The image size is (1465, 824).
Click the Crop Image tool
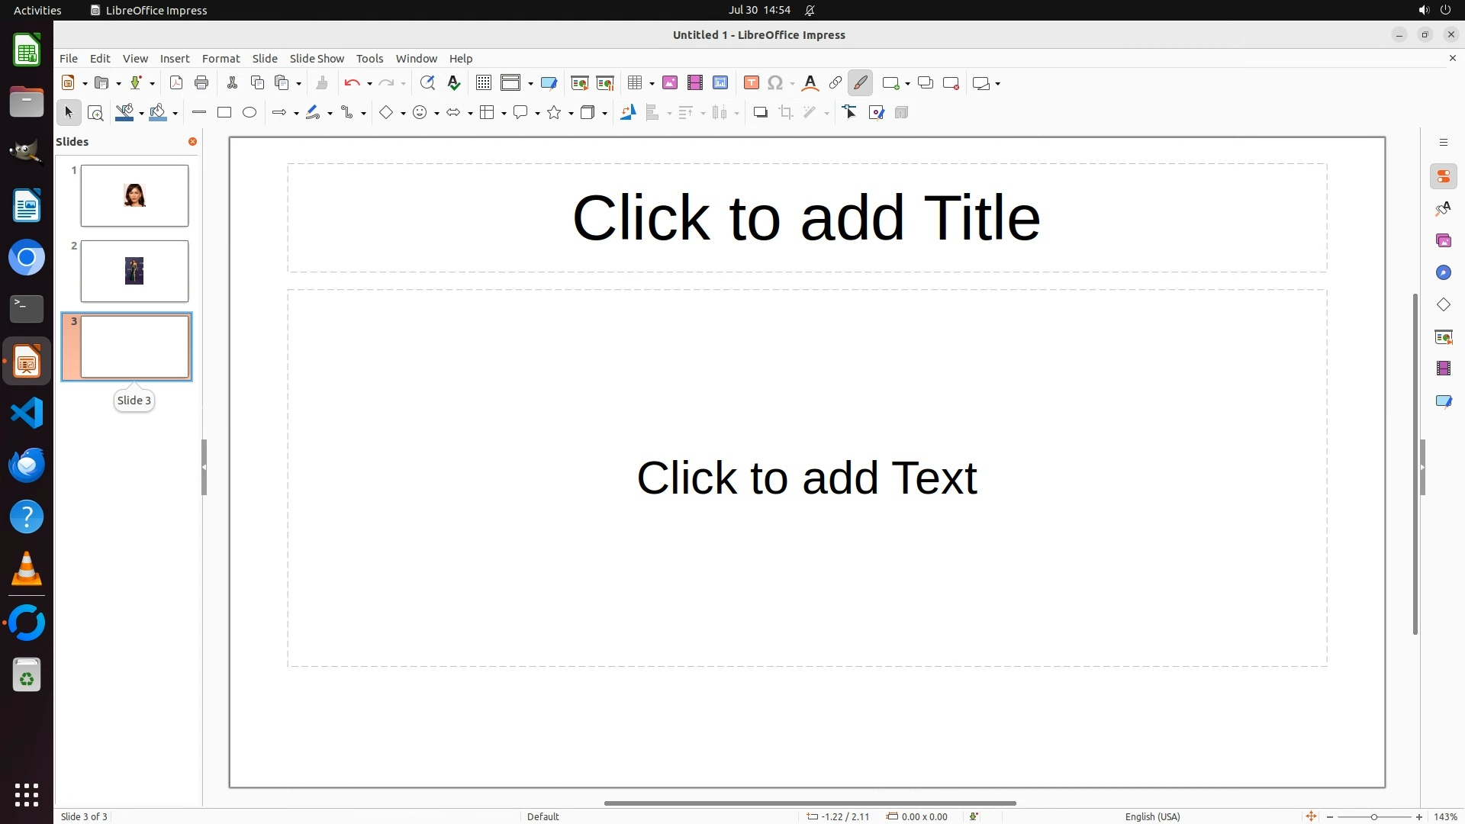coord(786,113)
